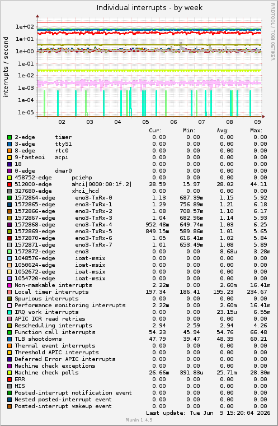
Task: Click the 05 day marker on x-axis
Action: tap(145, 122)
